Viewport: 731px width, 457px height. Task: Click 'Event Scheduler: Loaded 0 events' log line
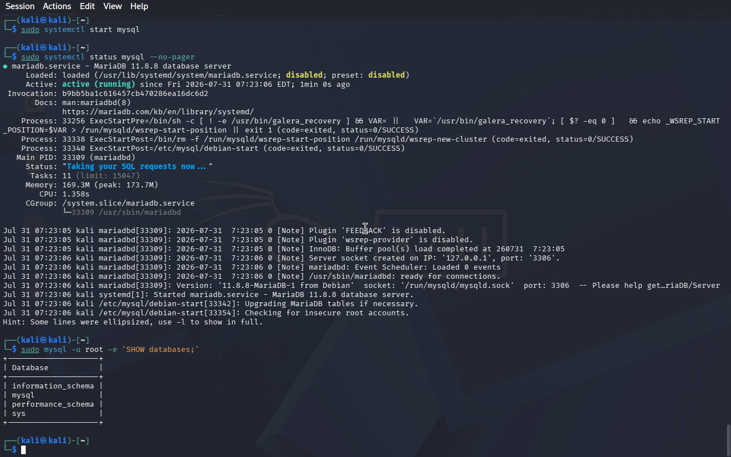coord(252,267)
